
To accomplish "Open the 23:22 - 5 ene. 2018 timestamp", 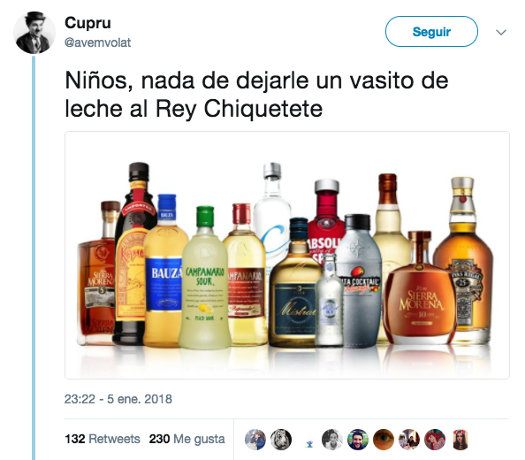I will (x=118, y=399).
